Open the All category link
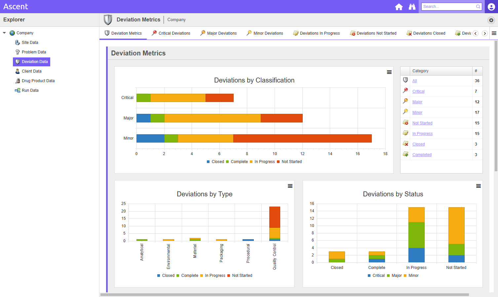This screenshot has width=498, height=297. 415,81
